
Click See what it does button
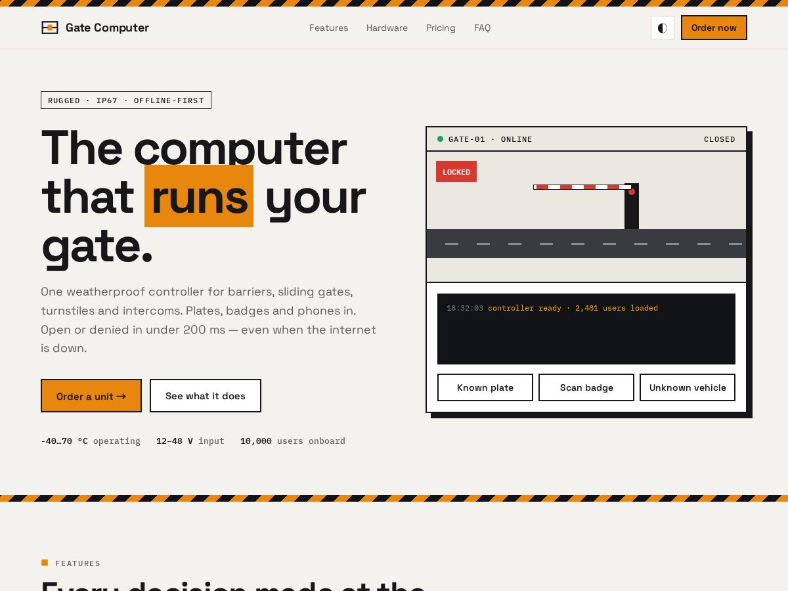(x=206, y=396)
